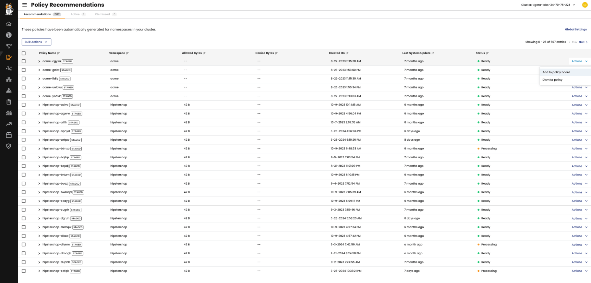Open the storefront box icon in the sidebar

coord(9,135)
